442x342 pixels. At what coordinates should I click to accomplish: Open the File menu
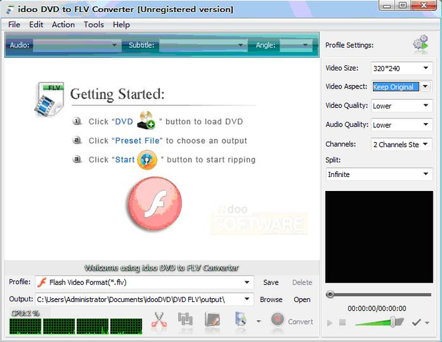point(14,25)
